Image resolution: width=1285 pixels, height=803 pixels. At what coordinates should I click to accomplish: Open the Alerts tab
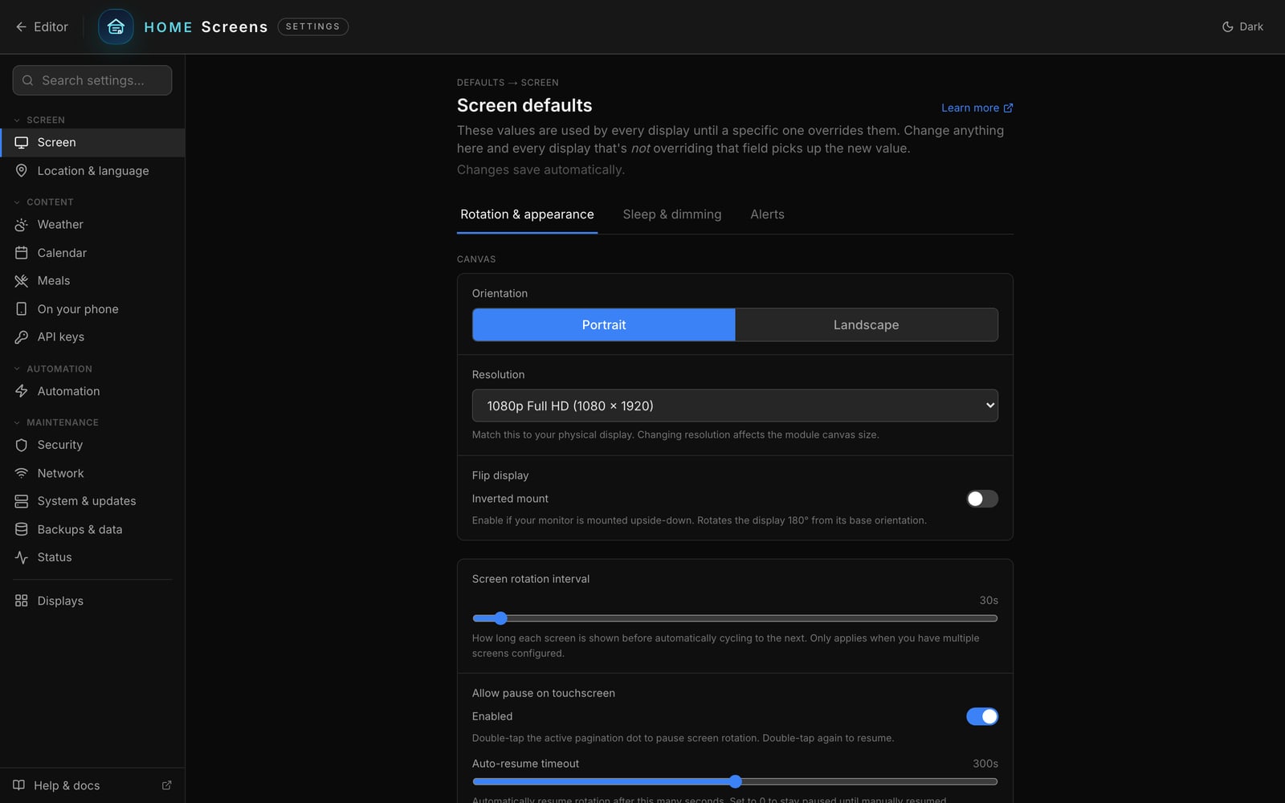point(767,214)
